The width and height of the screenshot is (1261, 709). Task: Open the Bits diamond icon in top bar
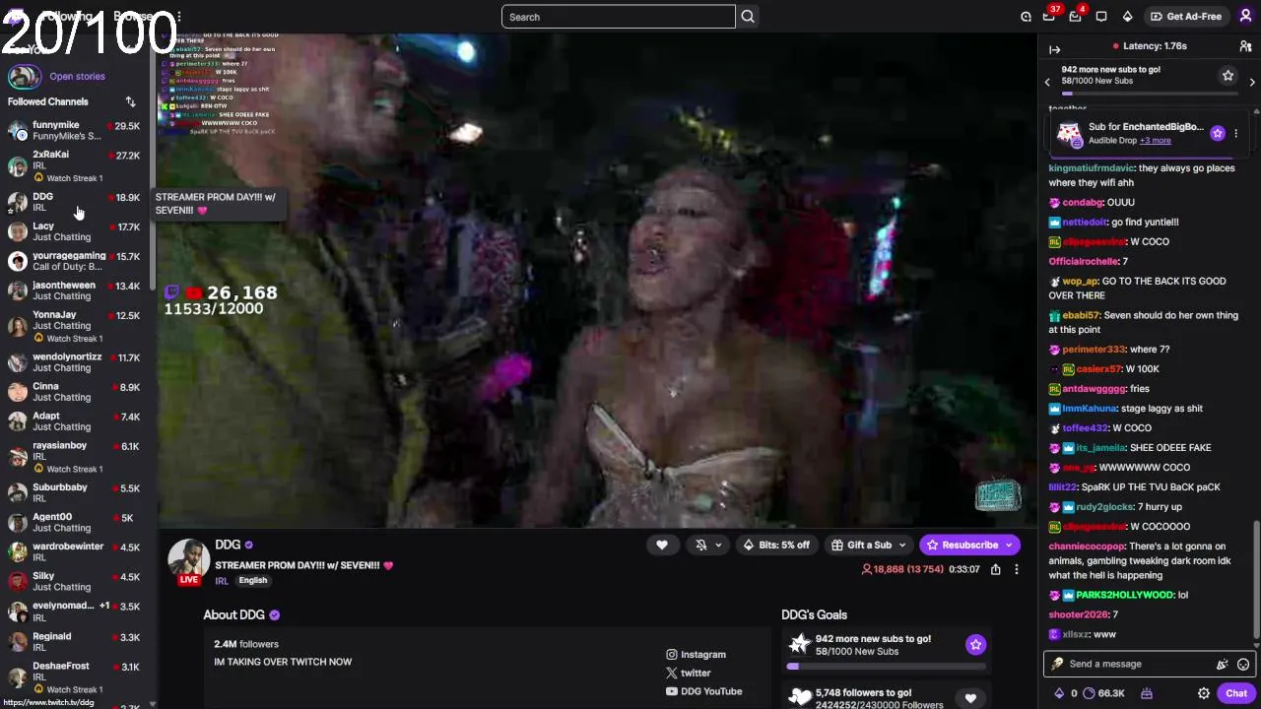point(1127,17)
